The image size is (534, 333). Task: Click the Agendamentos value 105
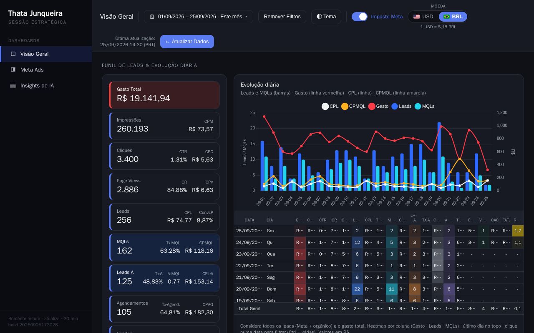point(124,312)
